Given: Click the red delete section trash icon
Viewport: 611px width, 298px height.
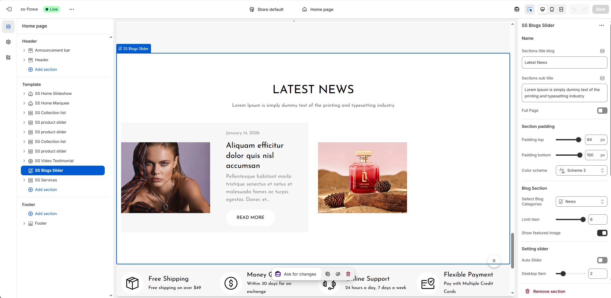Looking at the screenshot, I should (x=348, y=274).
